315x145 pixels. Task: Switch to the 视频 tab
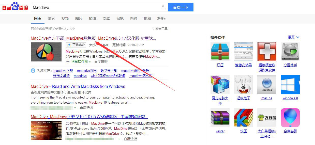click(65, 19)
